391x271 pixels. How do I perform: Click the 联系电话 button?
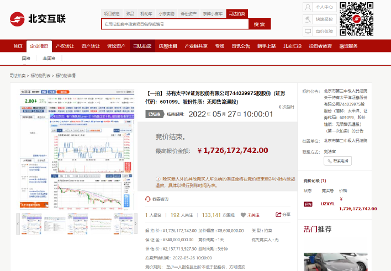[x=338, y=161]
